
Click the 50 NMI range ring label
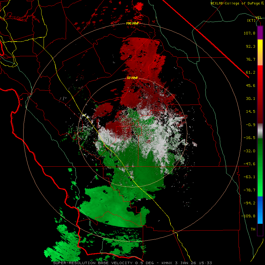[x=132, y=78]
